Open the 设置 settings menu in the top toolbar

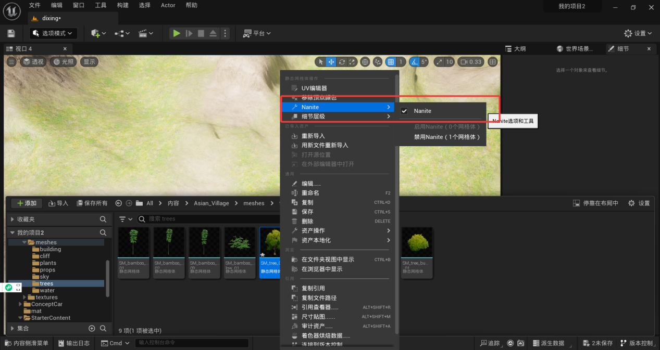tap(638, 33)
